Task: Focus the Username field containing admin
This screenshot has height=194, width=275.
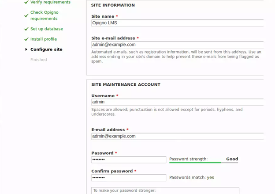Action: click(177, 102)
